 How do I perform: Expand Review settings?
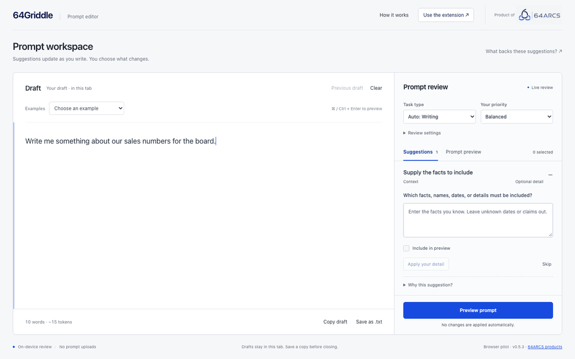[x=422, y=133]
